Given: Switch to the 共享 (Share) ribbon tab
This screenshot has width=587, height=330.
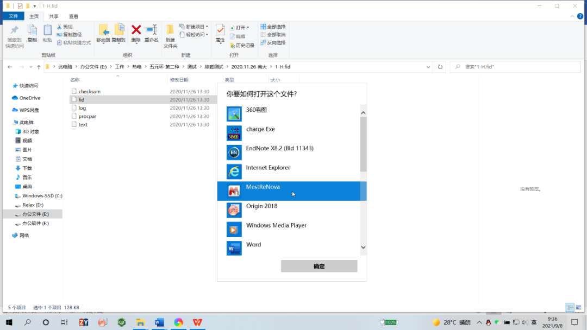Looking at the screenshot, I should [53, 16].
